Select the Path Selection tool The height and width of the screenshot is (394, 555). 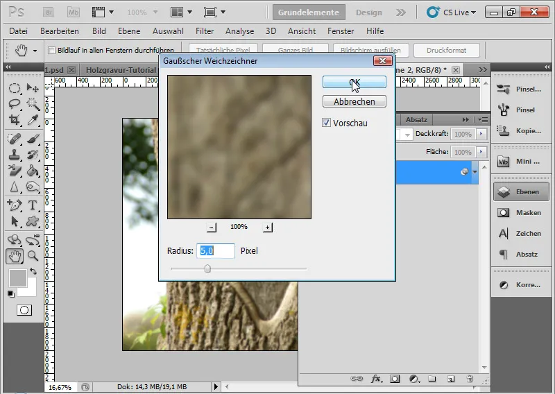14,221
